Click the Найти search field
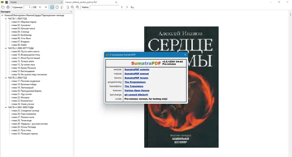The height and width of the screenshot is (157, 292). click(104, 7)
